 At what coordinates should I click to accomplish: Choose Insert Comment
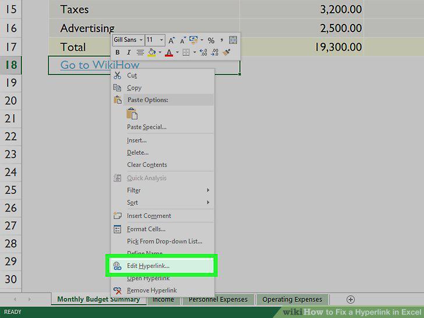pos(163,215)
